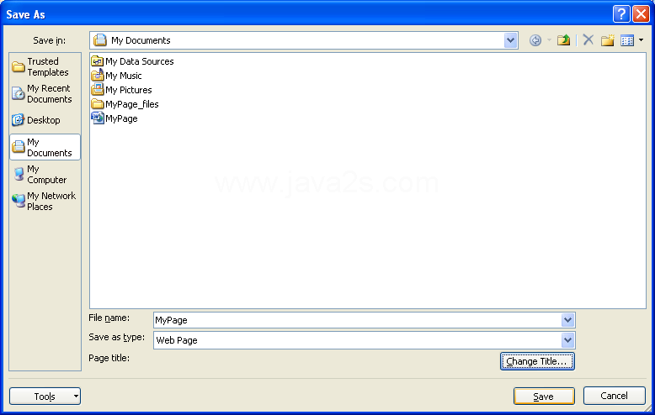
Task: Click the Save button
Action: (x=544, y=397)
